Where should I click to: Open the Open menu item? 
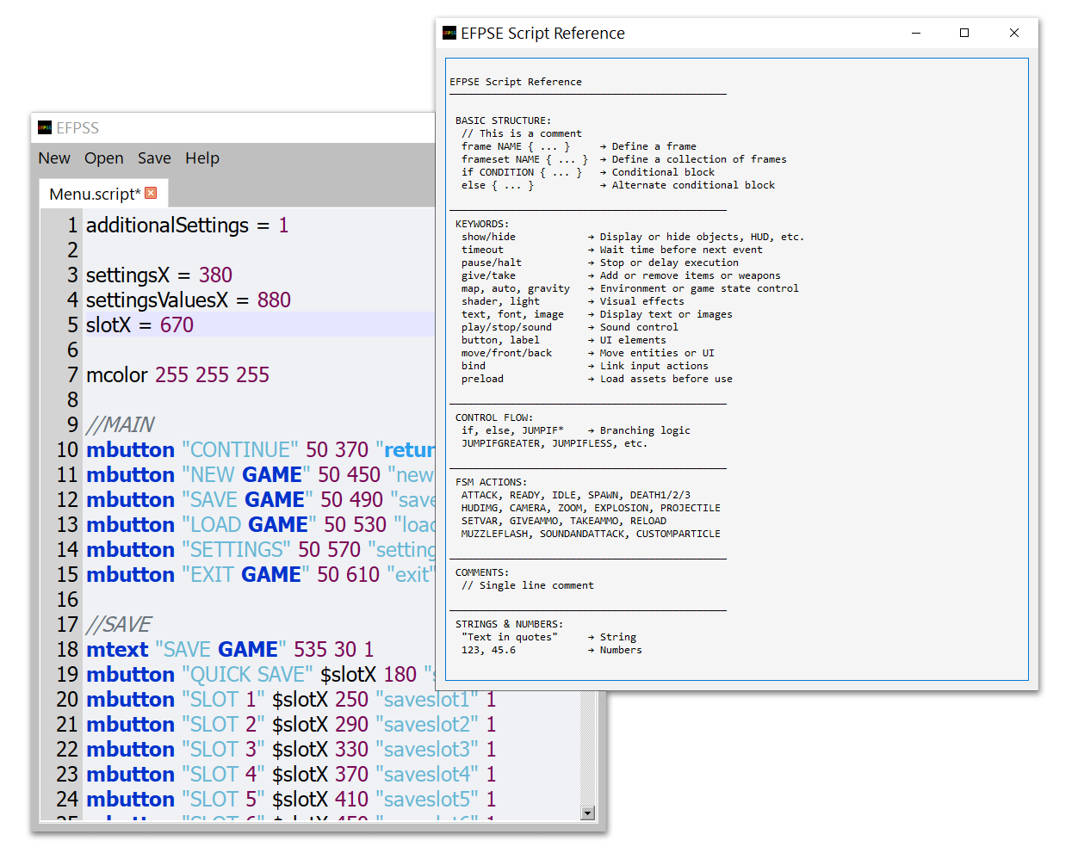[103, 158]
